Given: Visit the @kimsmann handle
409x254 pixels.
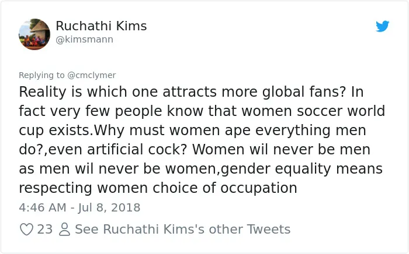Looking at the screenshot, I should pyautogui.click(x=85, y=40).
